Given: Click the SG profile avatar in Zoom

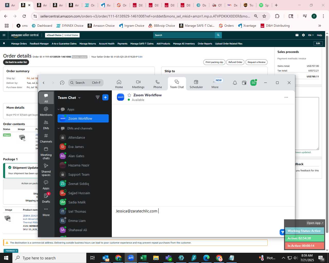Looking at the screenshot, I should coord(253,83).
